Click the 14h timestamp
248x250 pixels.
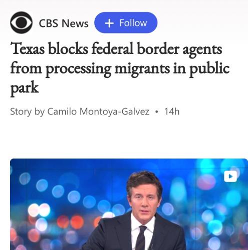(172, 111)
